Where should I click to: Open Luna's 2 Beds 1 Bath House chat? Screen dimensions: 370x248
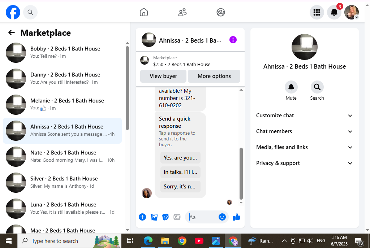[x=62, y=209]
